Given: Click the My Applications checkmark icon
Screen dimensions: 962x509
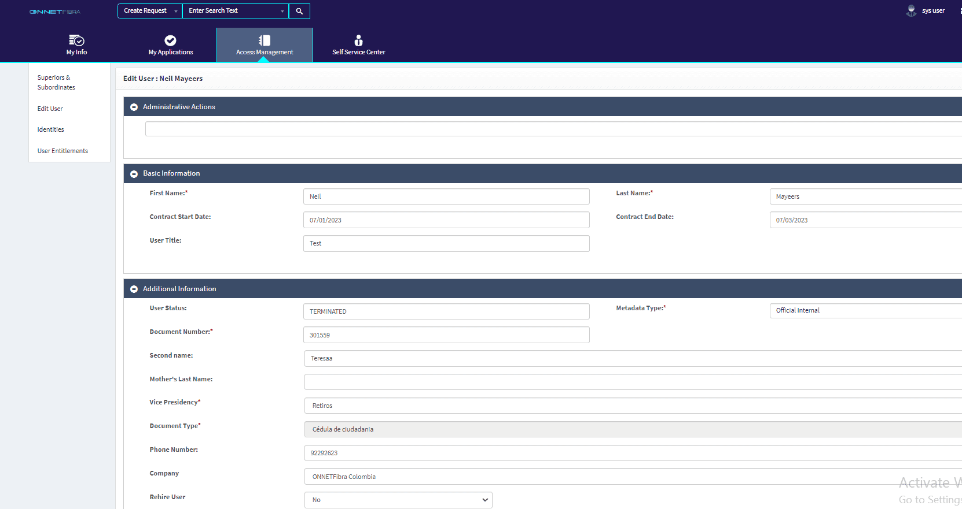Looking at the screenshot, I should coord(170,40).
